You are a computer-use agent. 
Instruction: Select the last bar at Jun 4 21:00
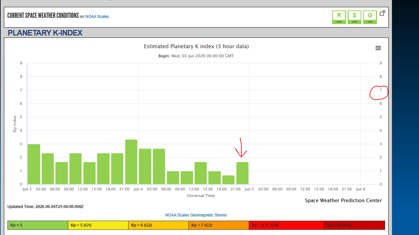click(242, 173)
